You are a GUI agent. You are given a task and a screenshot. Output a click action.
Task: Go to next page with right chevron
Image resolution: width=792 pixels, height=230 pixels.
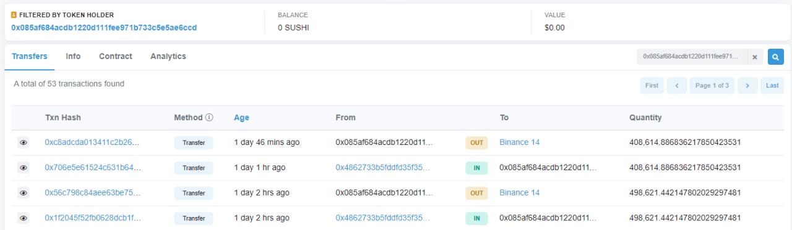pos(747,86)
